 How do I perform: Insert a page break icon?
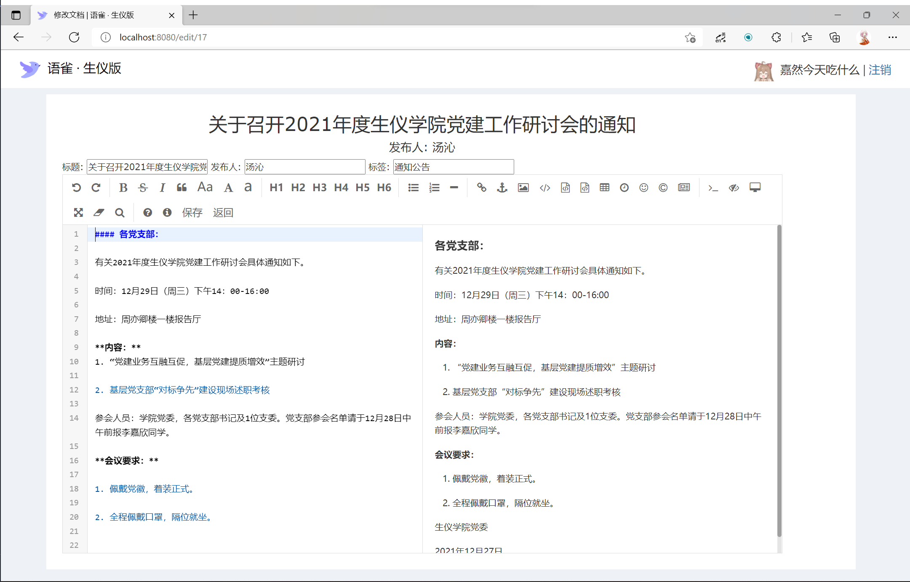click(684, 188)
